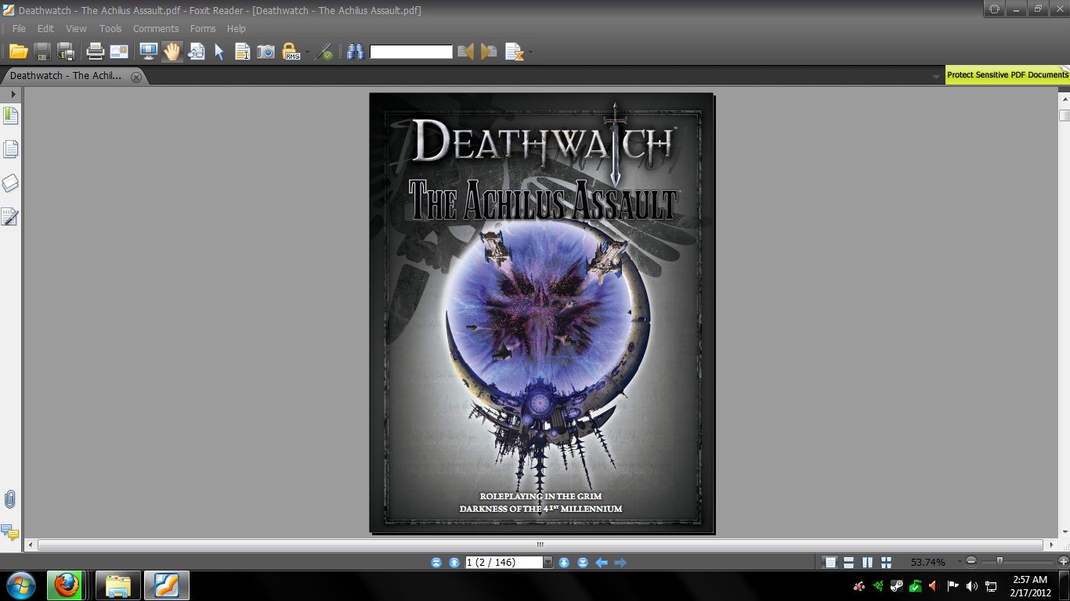Select the arrow Select Annotation tool
The width and height of the screenshot is (1070, 601).
[219, 52]
